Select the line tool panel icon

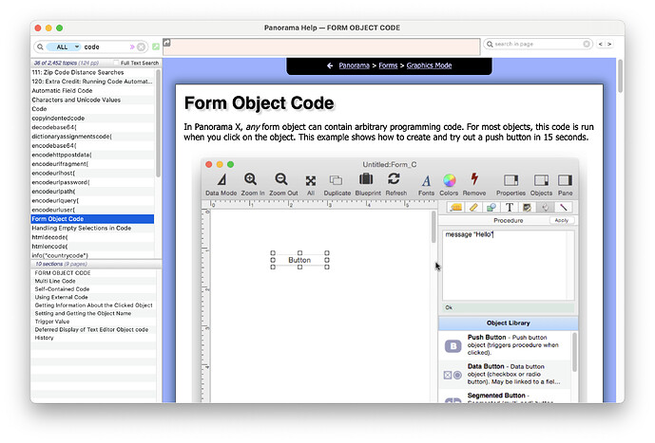click(x=563, y=207)
